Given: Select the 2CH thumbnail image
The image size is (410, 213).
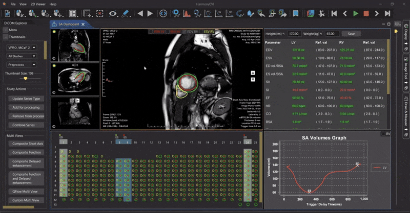Looking at the screenshot, I should (x=75, y=45).
